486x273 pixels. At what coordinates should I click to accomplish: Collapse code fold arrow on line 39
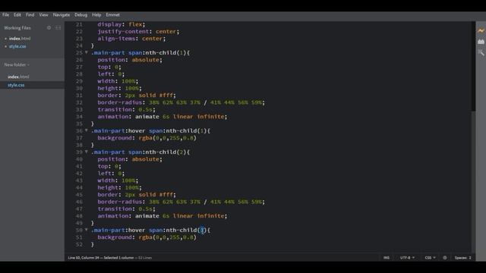click(x=87, y=152)
